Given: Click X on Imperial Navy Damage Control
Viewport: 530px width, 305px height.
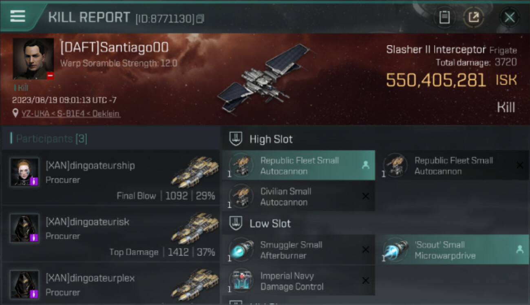Looking at the screenshot, I should [366, 281].
